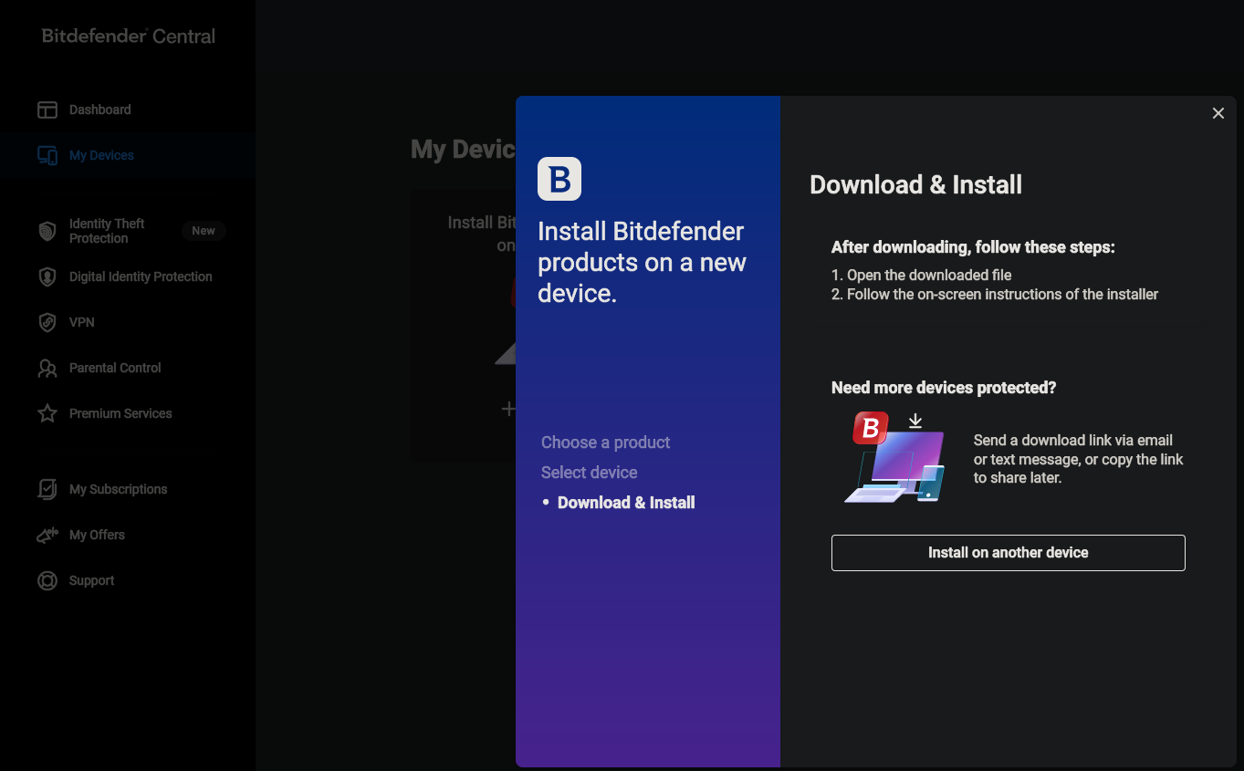Click the Bitdefender Central logo
Screen dimensions: 1244x771
(x=129, y=36)
